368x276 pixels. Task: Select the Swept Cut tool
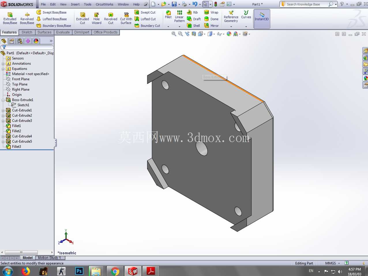(x=145, y=12)
